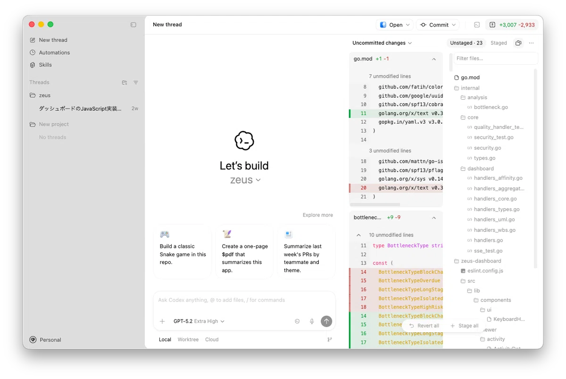Toggle diff panel showing +3,007 -2,933
This screenshot has width=566, height=379.
click(512, 25)
